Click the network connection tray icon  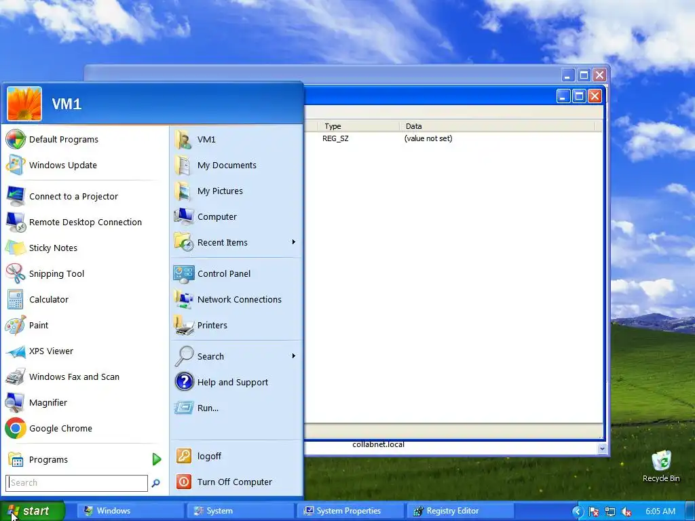tap(610, 512)
